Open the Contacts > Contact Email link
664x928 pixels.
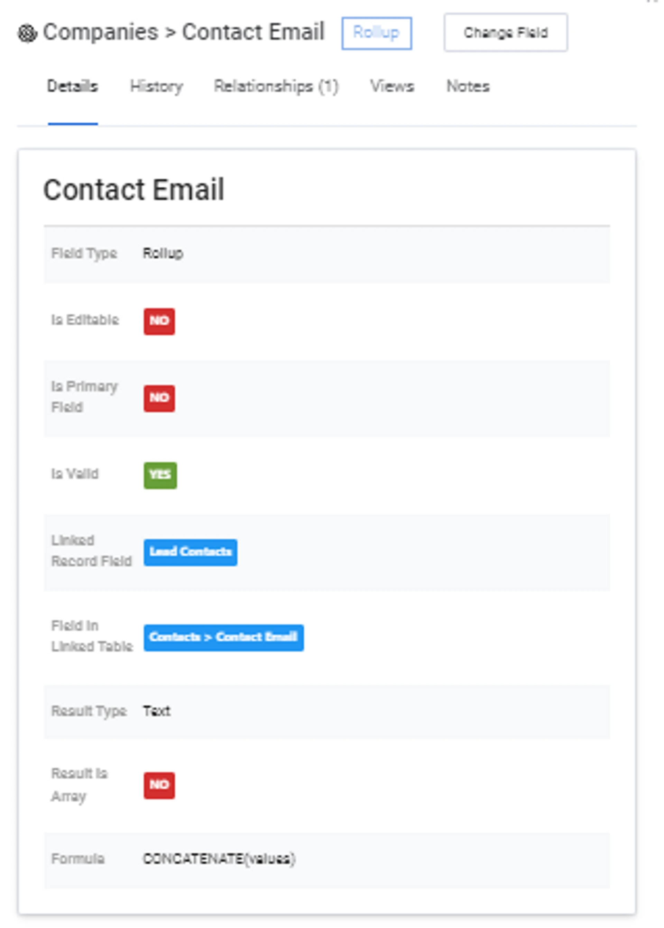223,637
